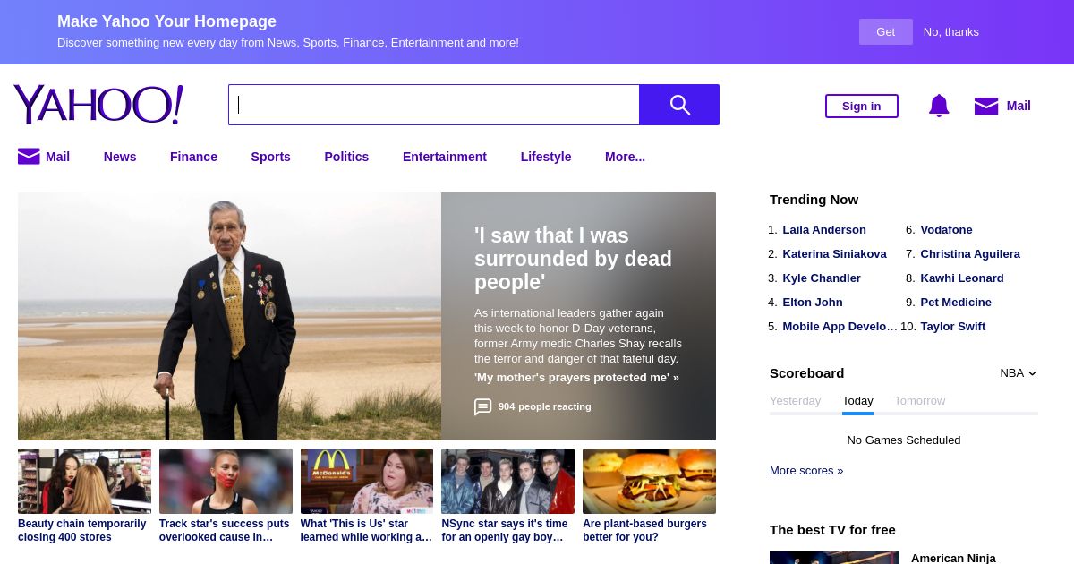
Task: Open the More scores link
Action: [x=805, y=471]
